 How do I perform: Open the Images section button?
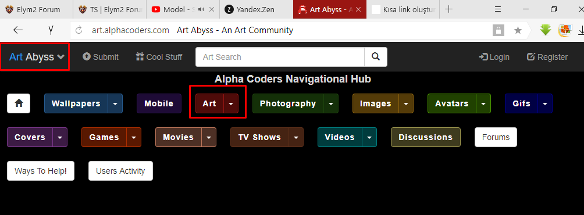[x=375, y=103]
